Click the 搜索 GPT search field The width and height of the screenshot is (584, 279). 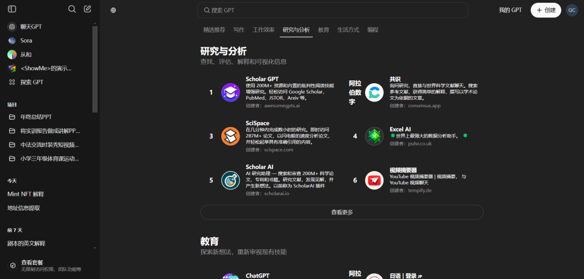click(x=332, y=10)
